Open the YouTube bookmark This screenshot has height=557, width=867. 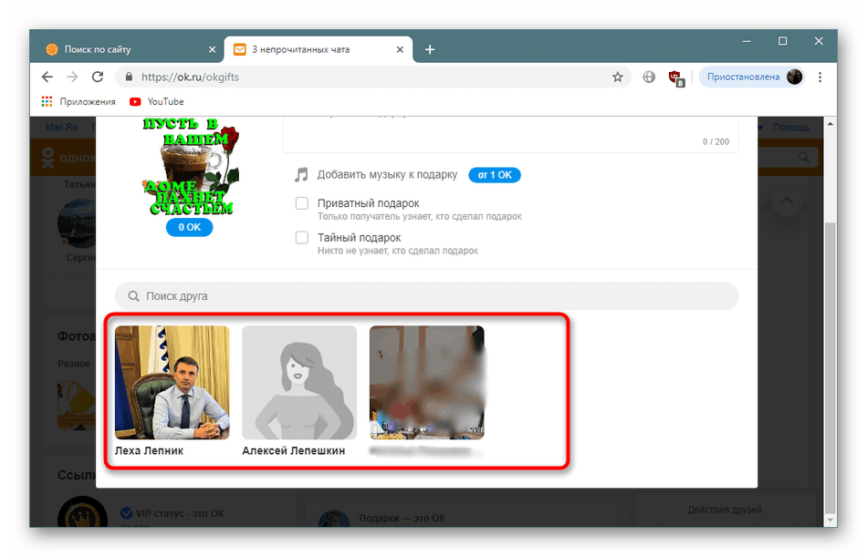pos(156,102)
